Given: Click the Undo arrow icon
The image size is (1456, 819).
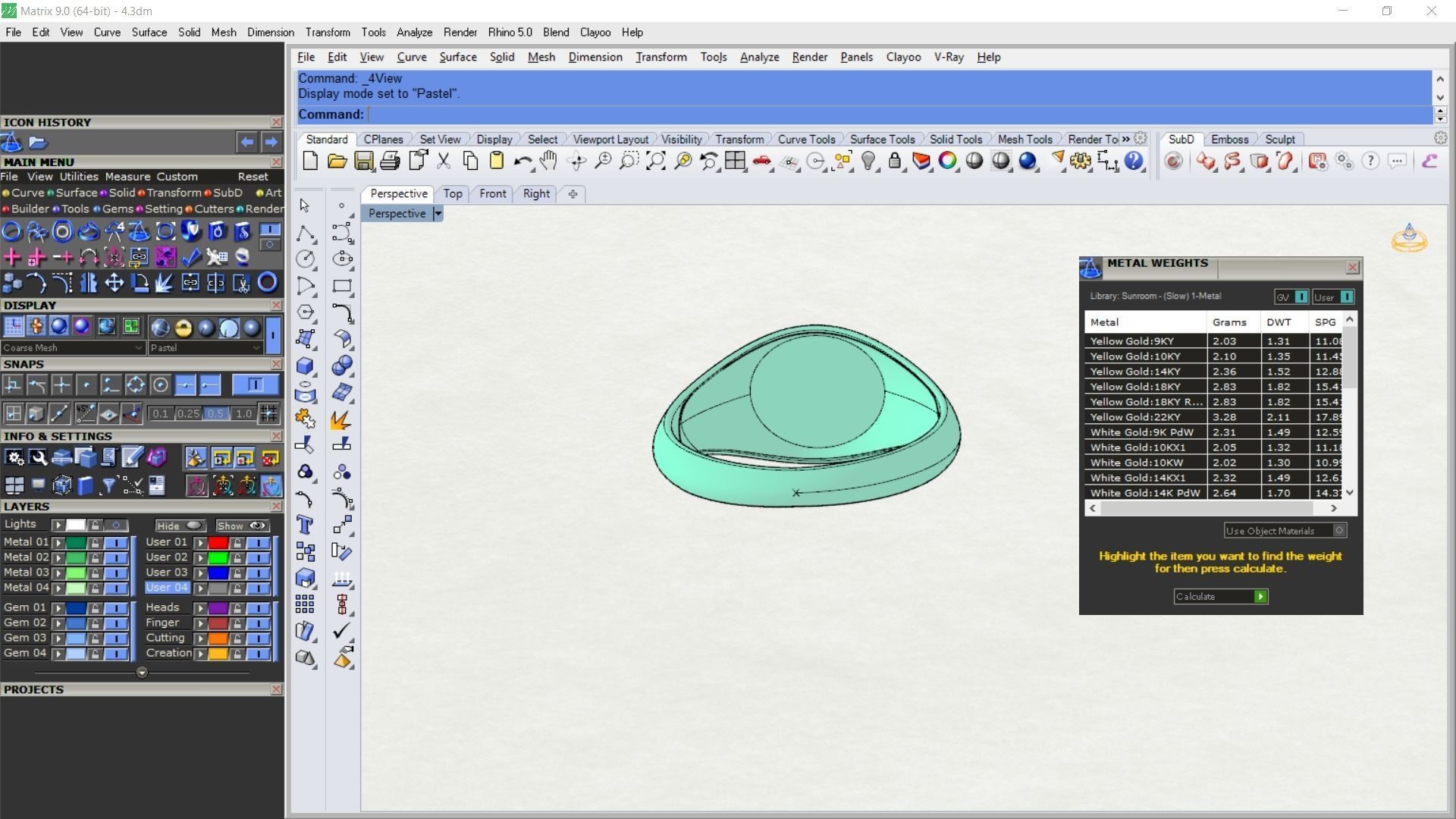Looking at the screenshot, I should (x=522, y=161).
